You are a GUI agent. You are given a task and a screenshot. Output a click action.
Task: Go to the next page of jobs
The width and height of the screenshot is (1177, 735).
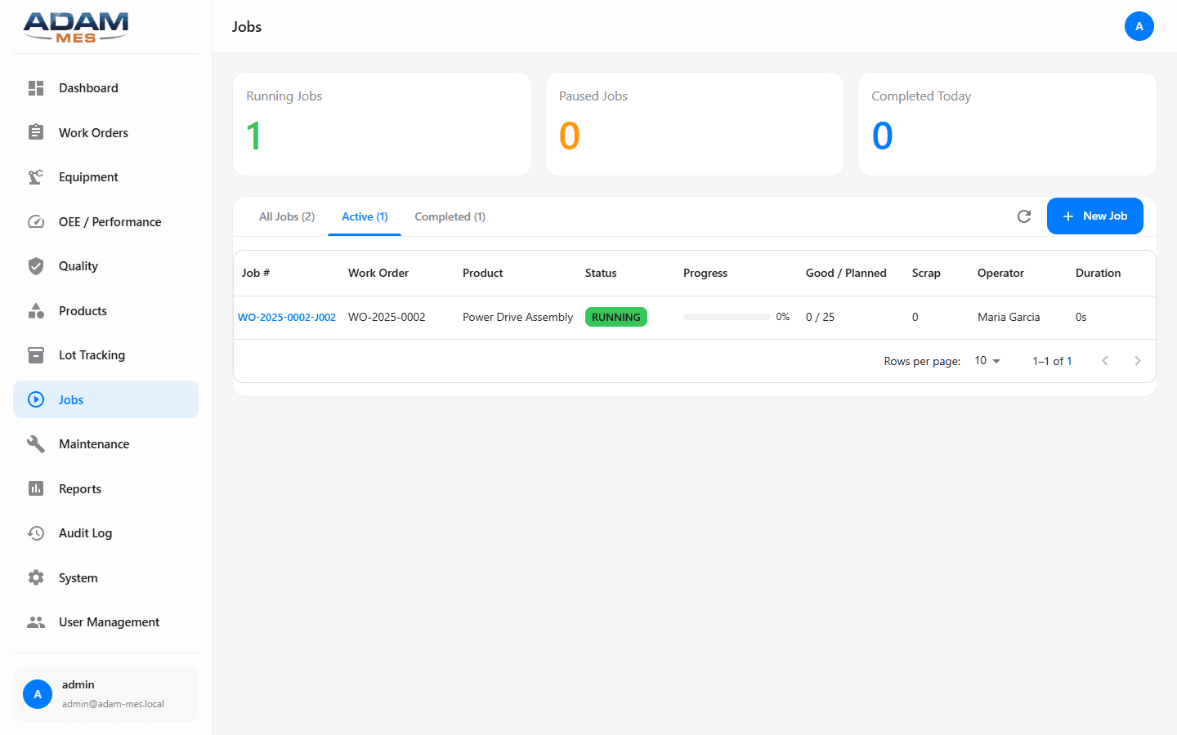pos(1138,360)
